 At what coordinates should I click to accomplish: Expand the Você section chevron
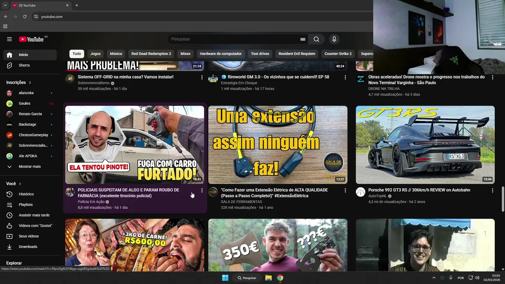click(x=20, y=184)
